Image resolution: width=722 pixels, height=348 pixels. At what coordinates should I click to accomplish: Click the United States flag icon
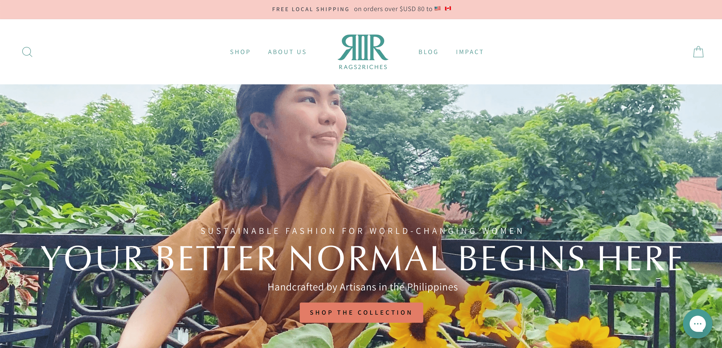click(x=437, y=9)
